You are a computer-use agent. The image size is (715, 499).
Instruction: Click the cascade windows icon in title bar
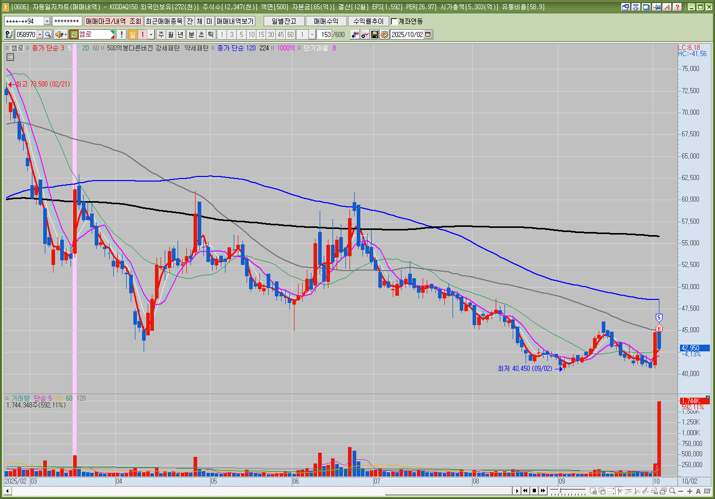pos(647,7)
